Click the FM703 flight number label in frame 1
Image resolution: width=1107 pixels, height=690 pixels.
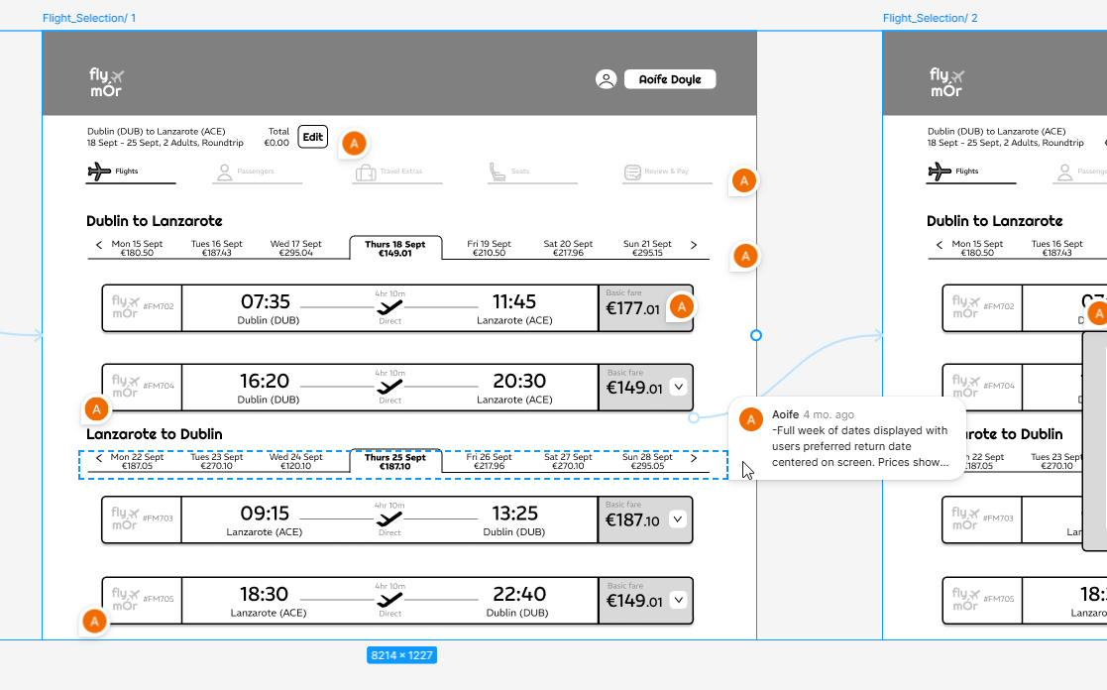159,518
